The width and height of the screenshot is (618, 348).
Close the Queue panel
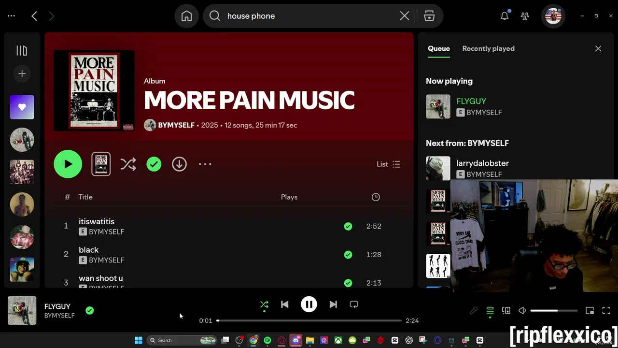598,48
